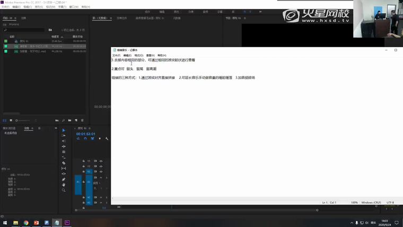Expand the workspace overflow chevron
Viewport: 403px width, 227px height.
click(x=260, y=12)
